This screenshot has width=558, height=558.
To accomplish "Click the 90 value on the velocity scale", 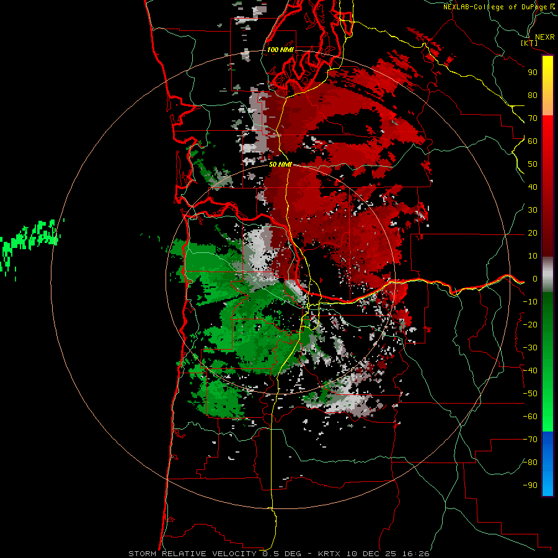I will pos(533,73).
